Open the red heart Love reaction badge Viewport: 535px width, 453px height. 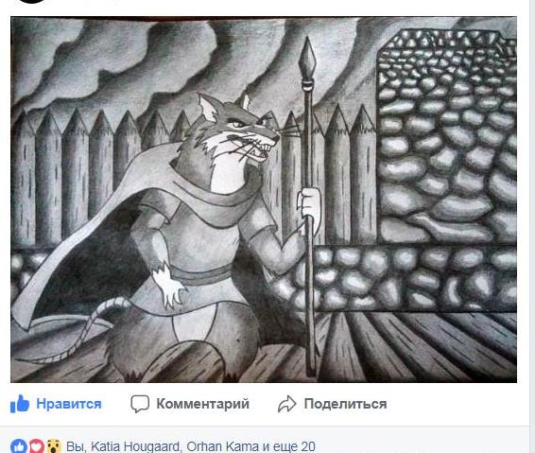click(36, 446)
